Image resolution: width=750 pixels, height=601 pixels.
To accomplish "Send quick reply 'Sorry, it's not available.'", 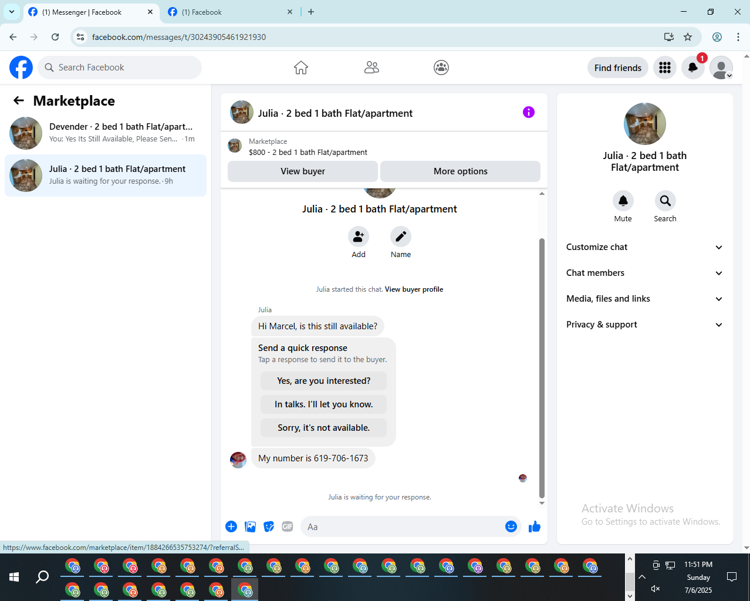I will coord(324,428).
